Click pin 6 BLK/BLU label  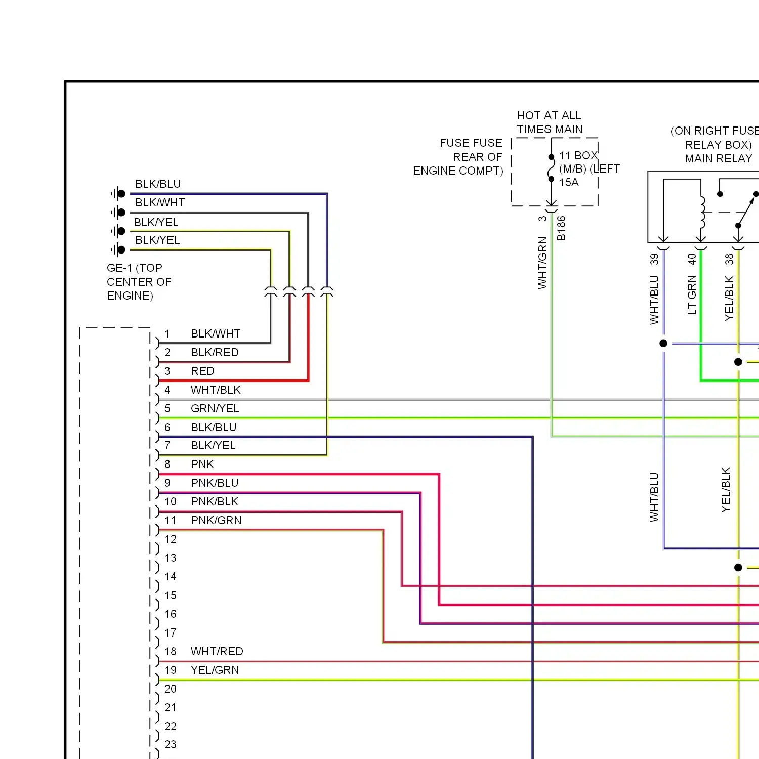coord(214,428)
